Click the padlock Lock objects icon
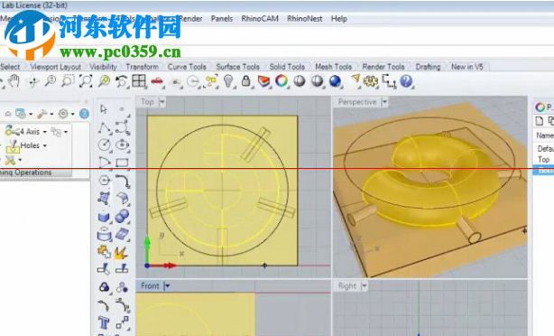Viewport: 554px width, 336px height. click(x=246, y=81)
